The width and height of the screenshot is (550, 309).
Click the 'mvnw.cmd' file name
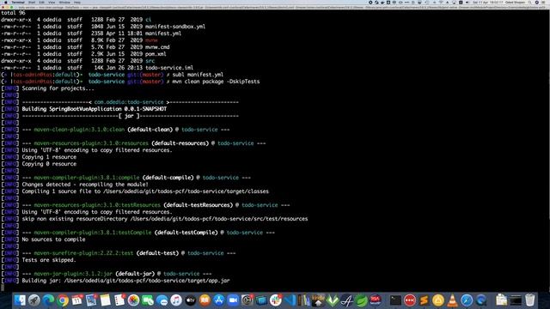[157, 47]
